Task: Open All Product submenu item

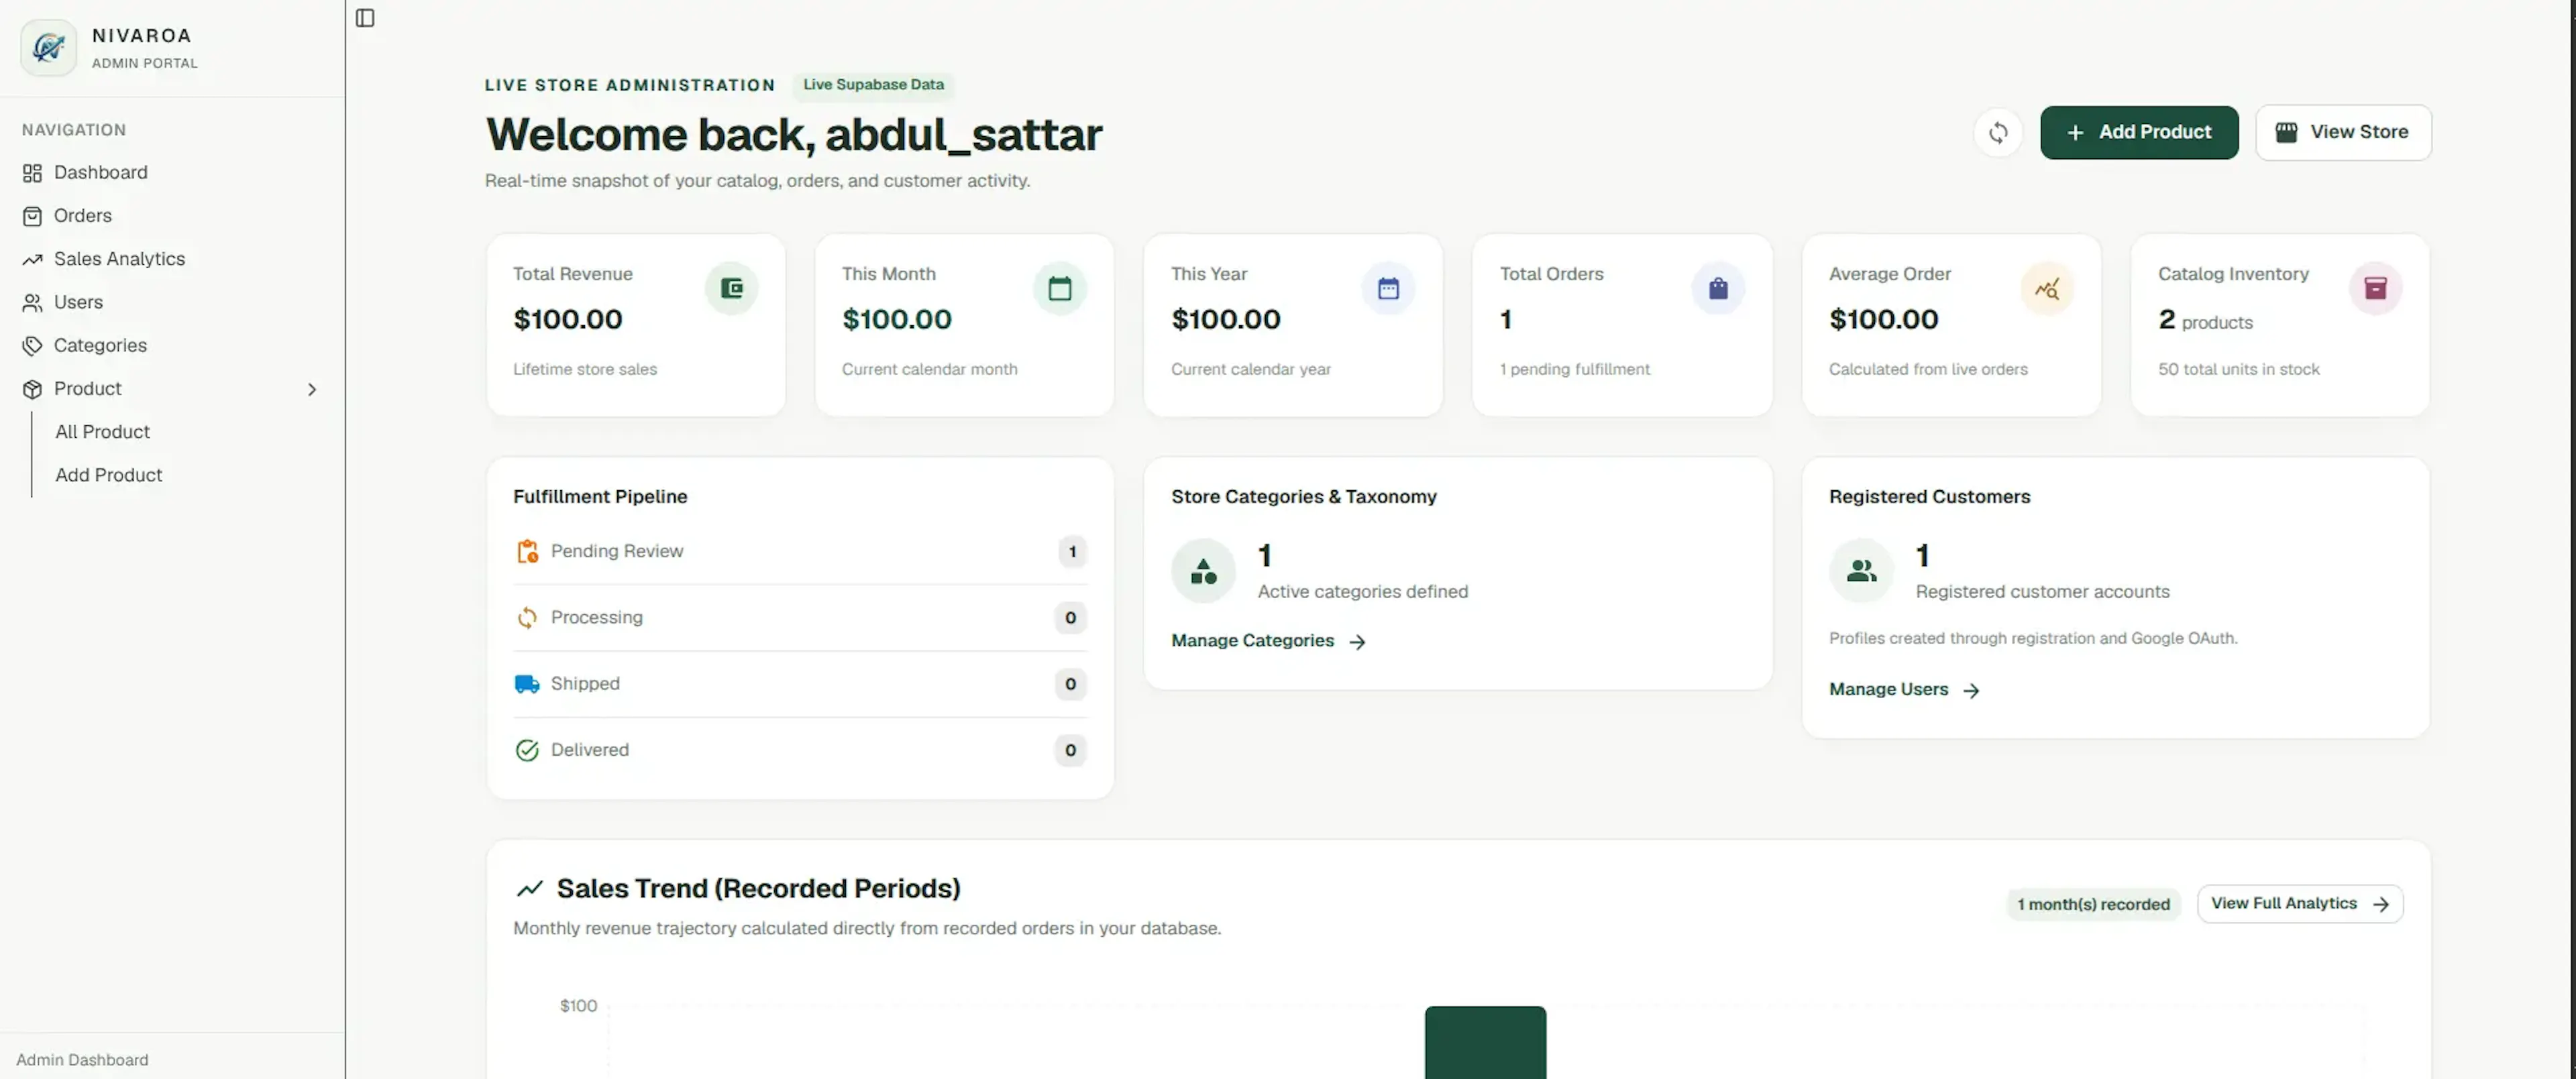Action: coord(103,432)
